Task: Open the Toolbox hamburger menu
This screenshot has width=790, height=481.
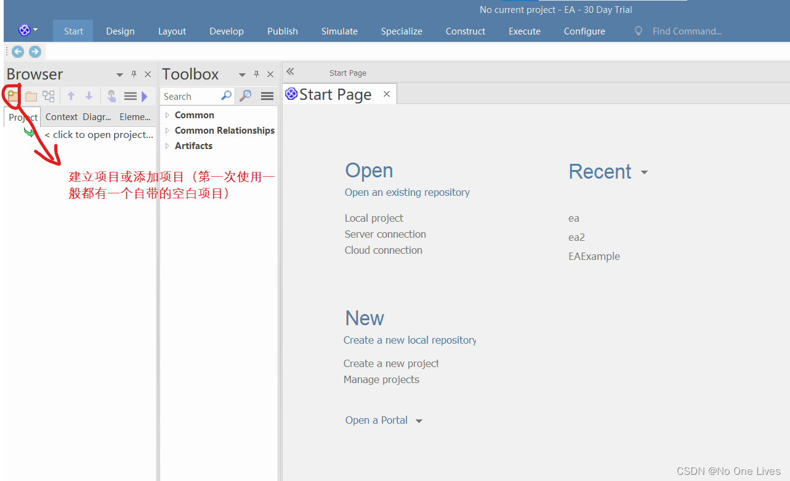Action: click(267, 96)
